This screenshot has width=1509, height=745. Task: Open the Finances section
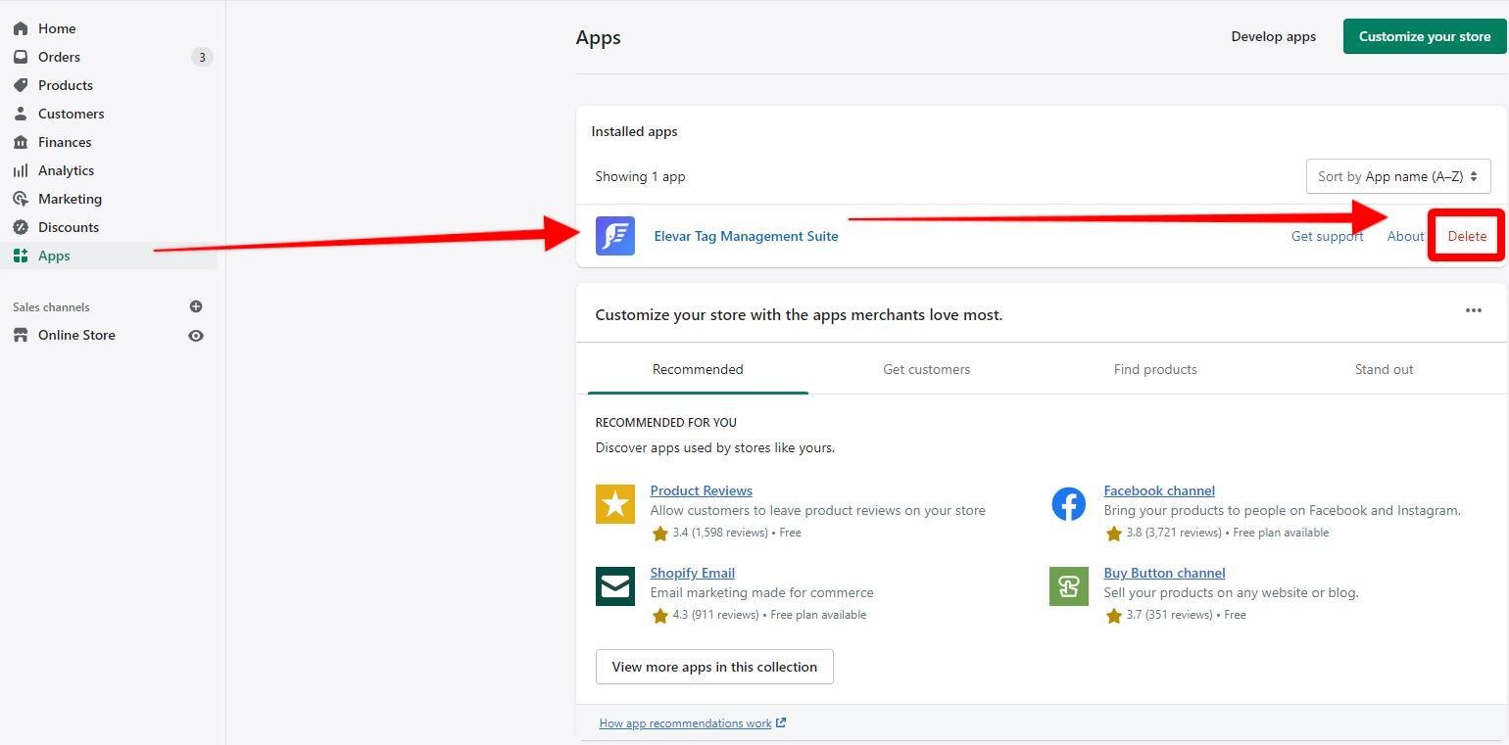[x=65, y=142]
